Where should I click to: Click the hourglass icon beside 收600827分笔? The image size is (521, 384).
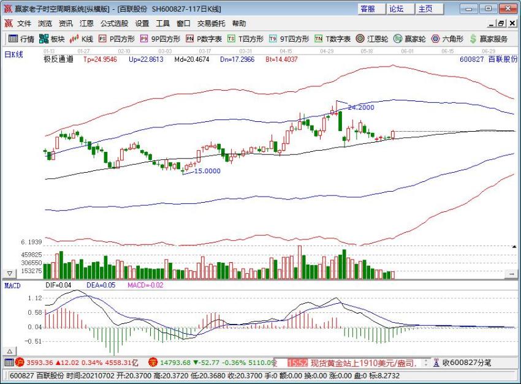pos(436,363)
